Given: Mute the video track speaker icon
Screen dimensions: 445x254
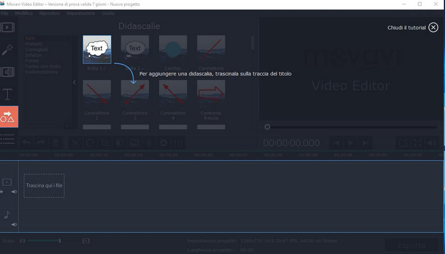Looking at the screenshot, I should coord(14,192).
